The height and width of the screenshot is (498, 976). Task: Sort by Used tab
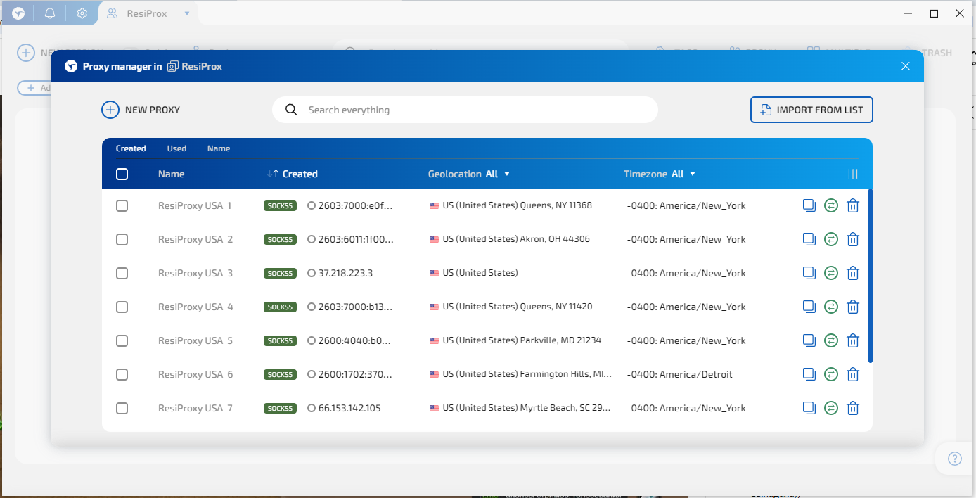coord(176,148)
